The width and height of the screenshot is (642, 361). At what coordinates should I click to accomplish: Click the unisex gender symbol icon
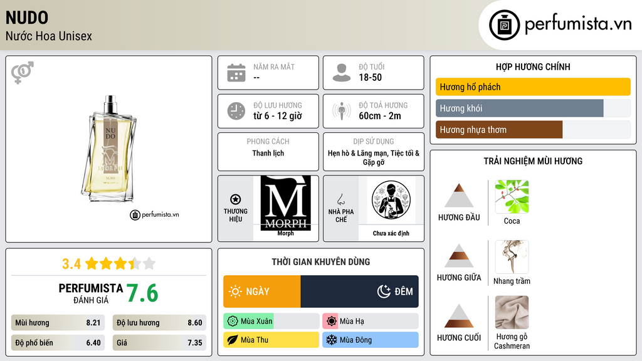[x=22, y=73]
